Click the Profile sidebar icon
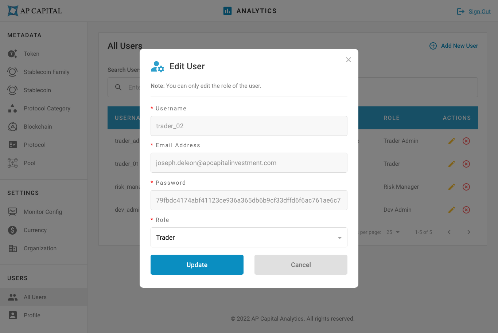This screenshot has height=333, width=498. coord(12,316)
